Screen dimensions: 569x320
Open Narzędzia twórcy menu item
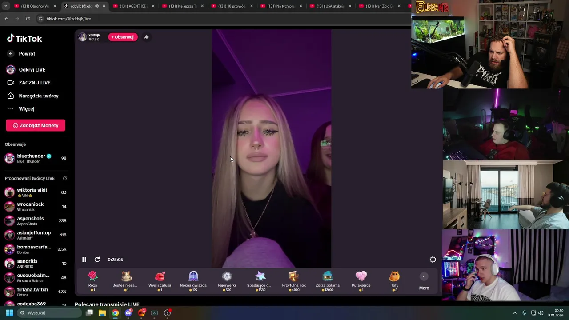click(x=33, y=96)
